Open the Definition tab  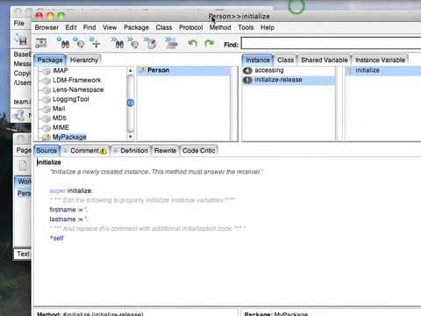pyautogui.click(x=131, y=151)
